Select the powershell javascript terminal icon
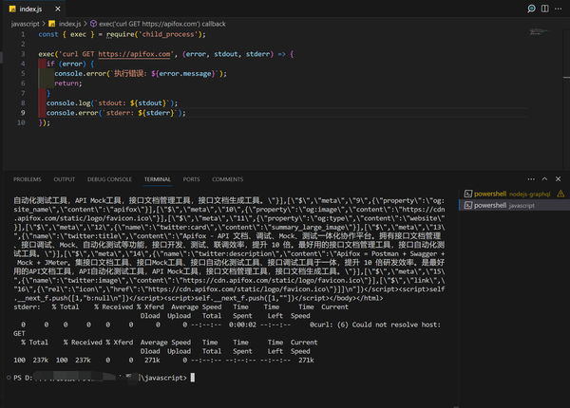 465,205
